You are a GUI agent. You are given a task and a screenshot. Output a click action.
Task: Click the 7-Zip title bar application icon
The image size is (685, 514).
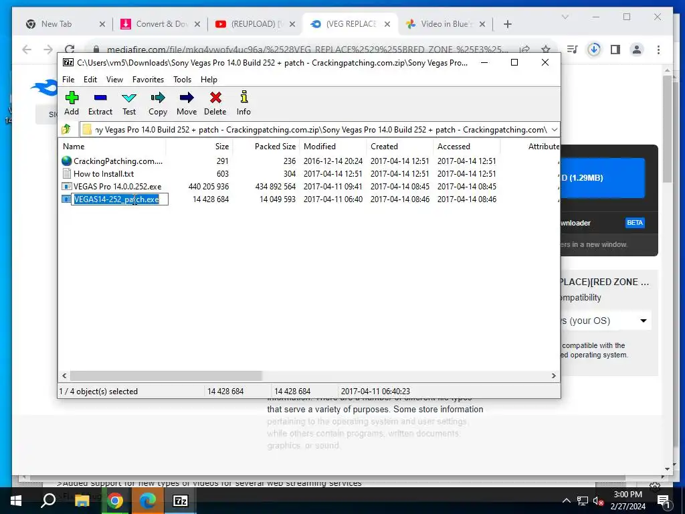click(68, 62)
